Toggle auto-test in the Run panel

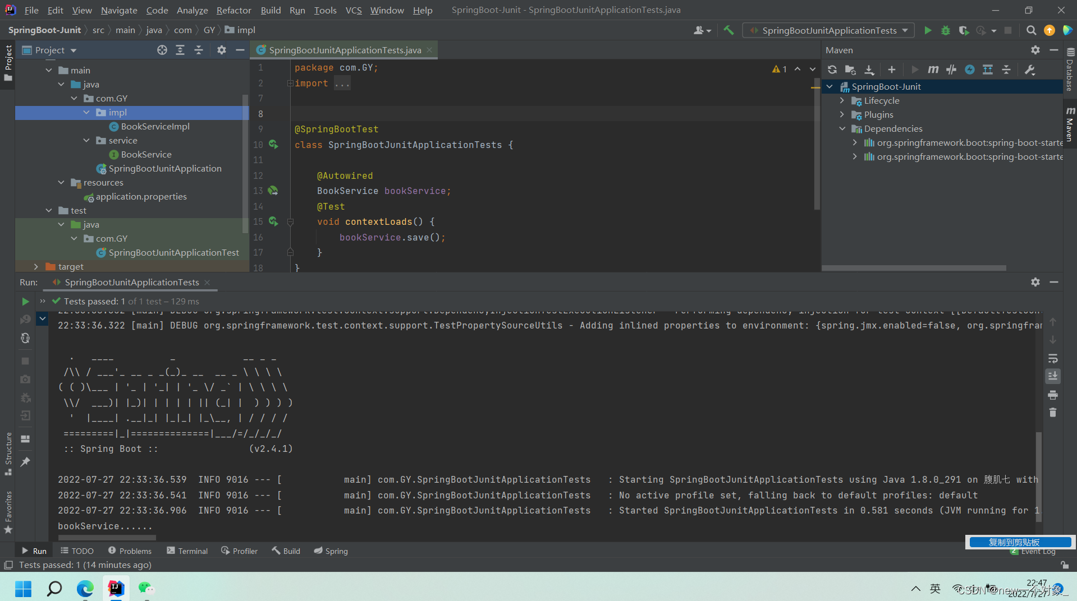25,338
